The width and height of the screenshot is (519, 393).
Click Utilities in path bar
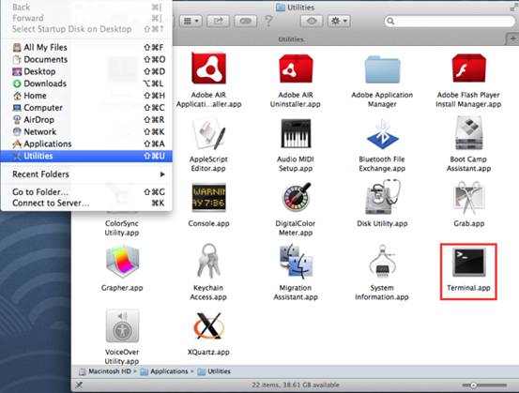click(x=214, y=371)
